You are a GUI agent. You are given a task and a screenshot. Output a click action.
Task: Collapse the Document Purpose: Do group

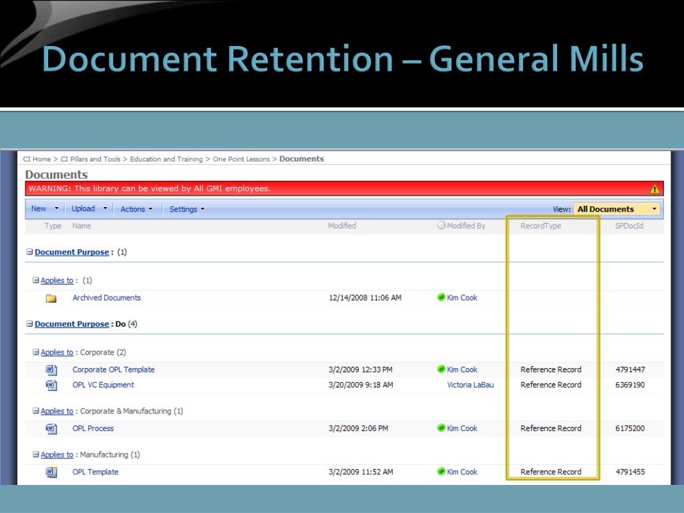(x=29, y=324)
